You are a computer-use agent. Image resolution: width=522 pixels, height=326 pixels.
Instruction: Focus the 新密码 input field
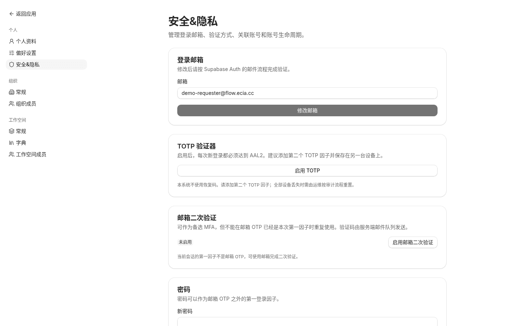coord(307,321)
